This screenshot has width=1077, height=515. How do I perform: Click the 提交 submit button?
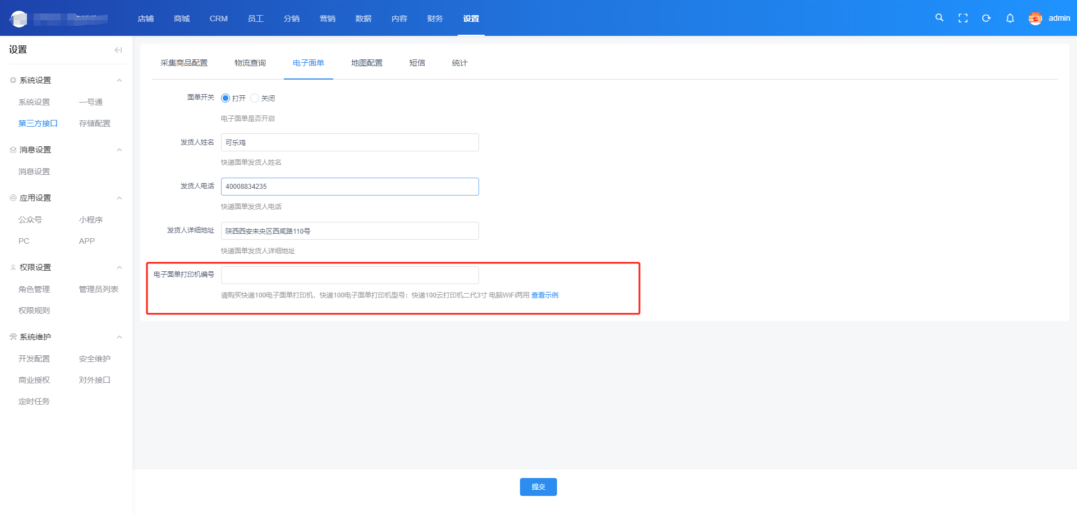538,487
